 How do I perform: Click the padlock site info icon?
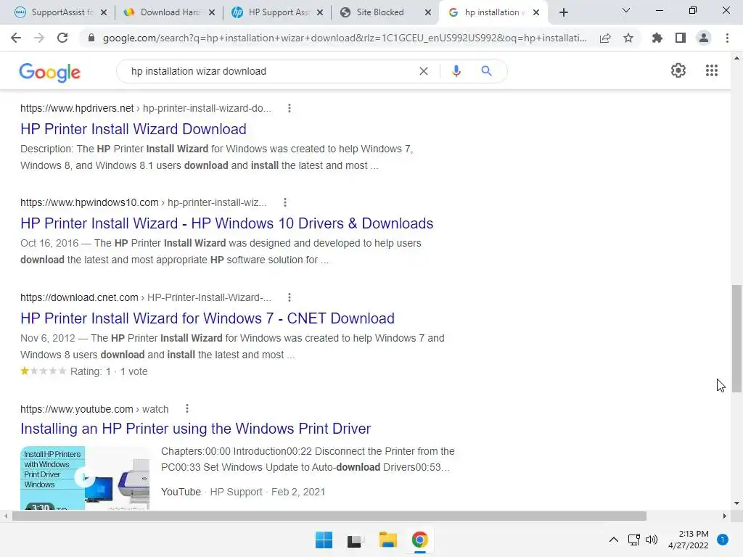(91, 38)
